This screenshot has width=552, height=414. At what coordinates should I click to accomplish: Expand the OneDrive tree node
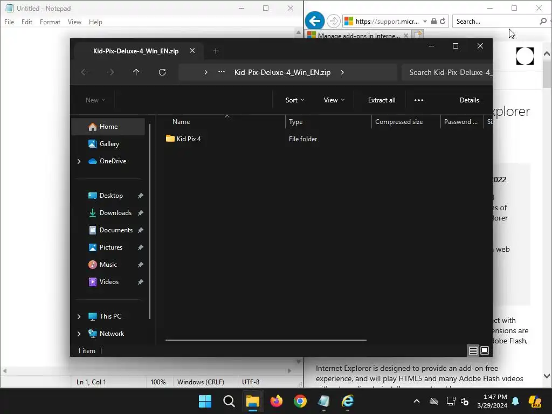[79, 161]
